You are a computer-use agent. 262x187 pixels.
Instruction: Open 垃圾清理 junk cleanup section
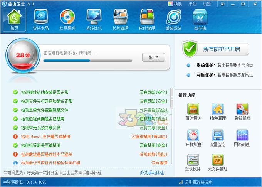[x=120, y=20]
